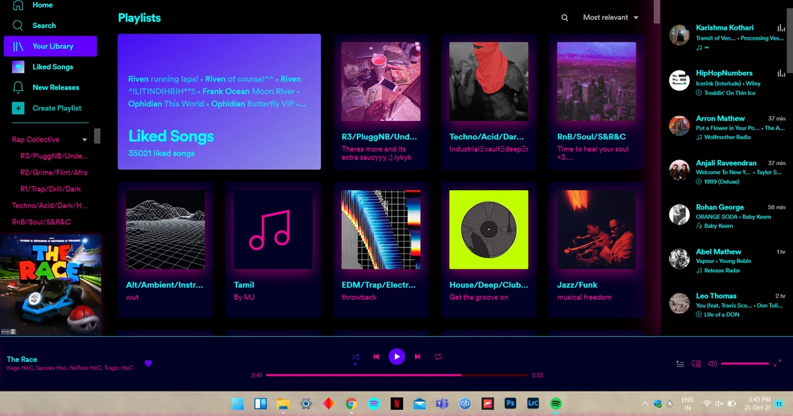Toggle shuffle mode in the player

point(355,356)
